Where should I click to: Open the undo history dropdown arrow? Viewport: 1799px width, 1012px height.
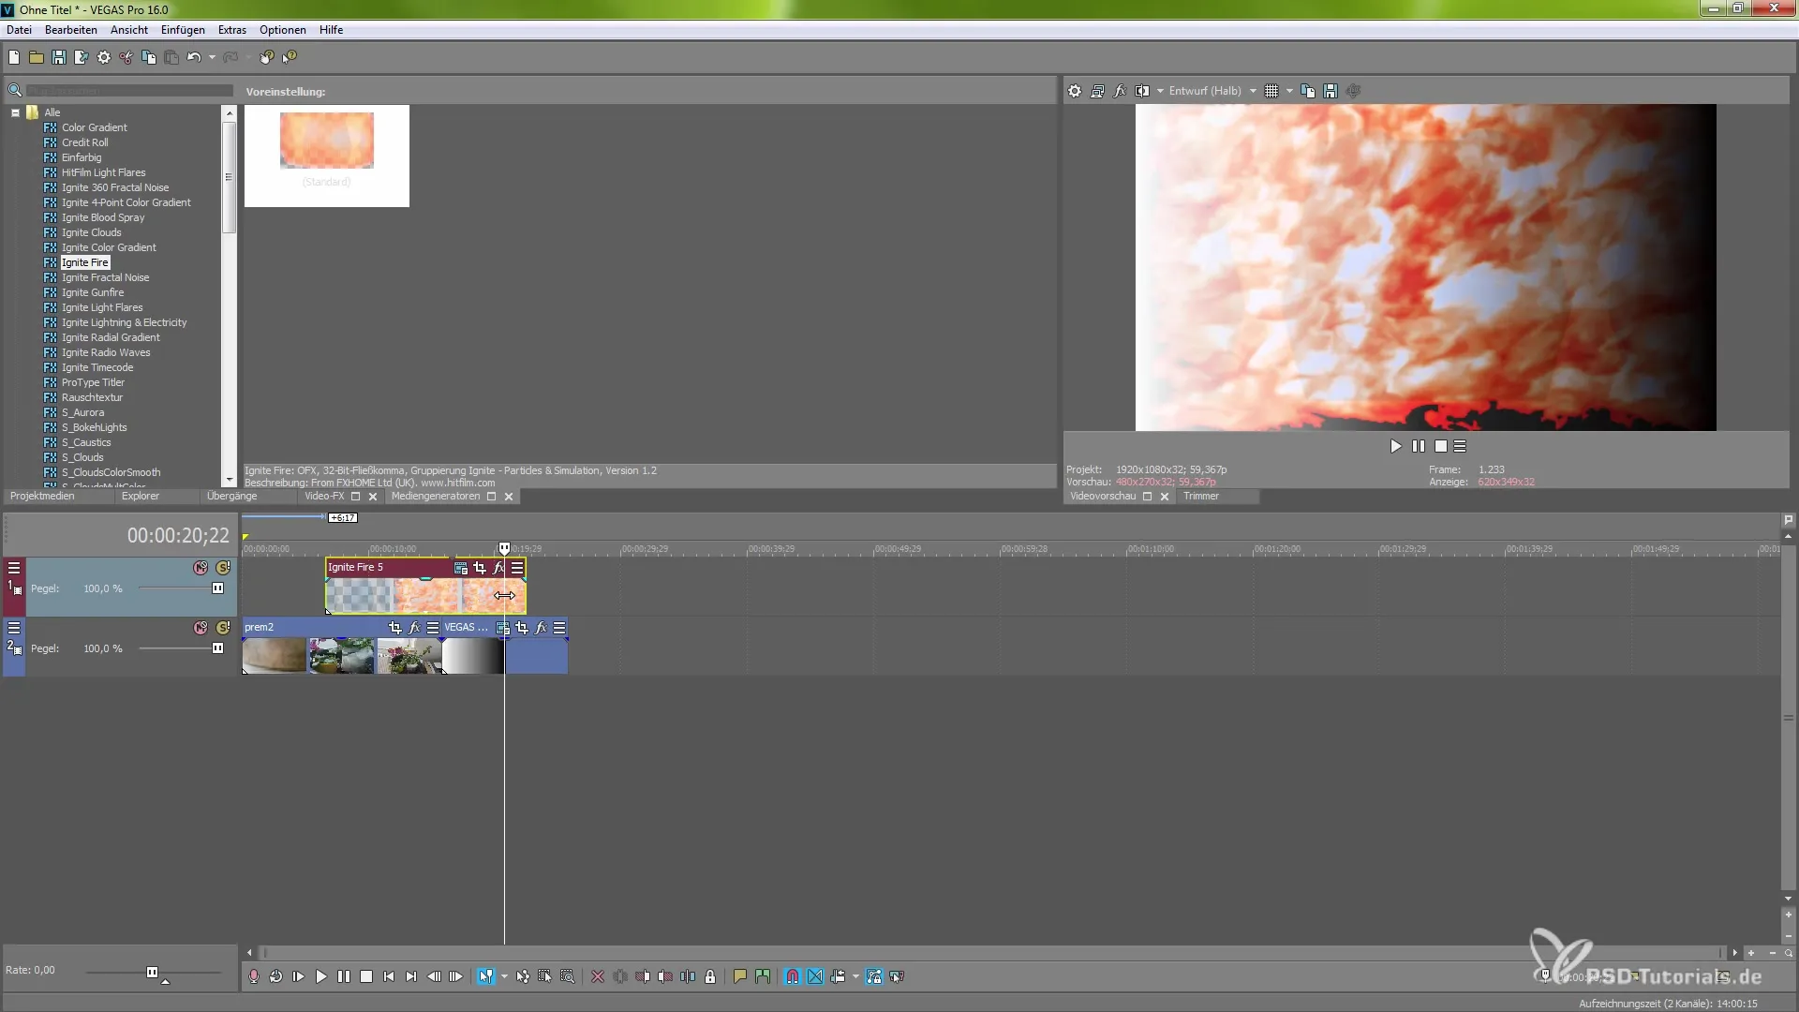tap(213, 57)
